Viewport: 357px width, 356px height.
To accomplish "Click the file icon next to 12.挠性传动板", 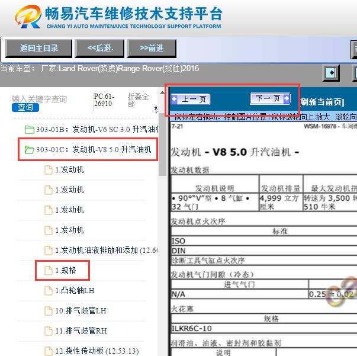I will coord(49,351).
